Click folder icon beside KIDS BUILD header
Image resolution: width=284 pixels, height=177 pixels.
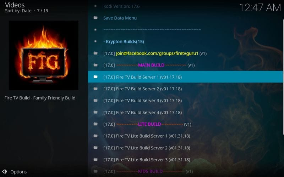click(x=95, y=171)
